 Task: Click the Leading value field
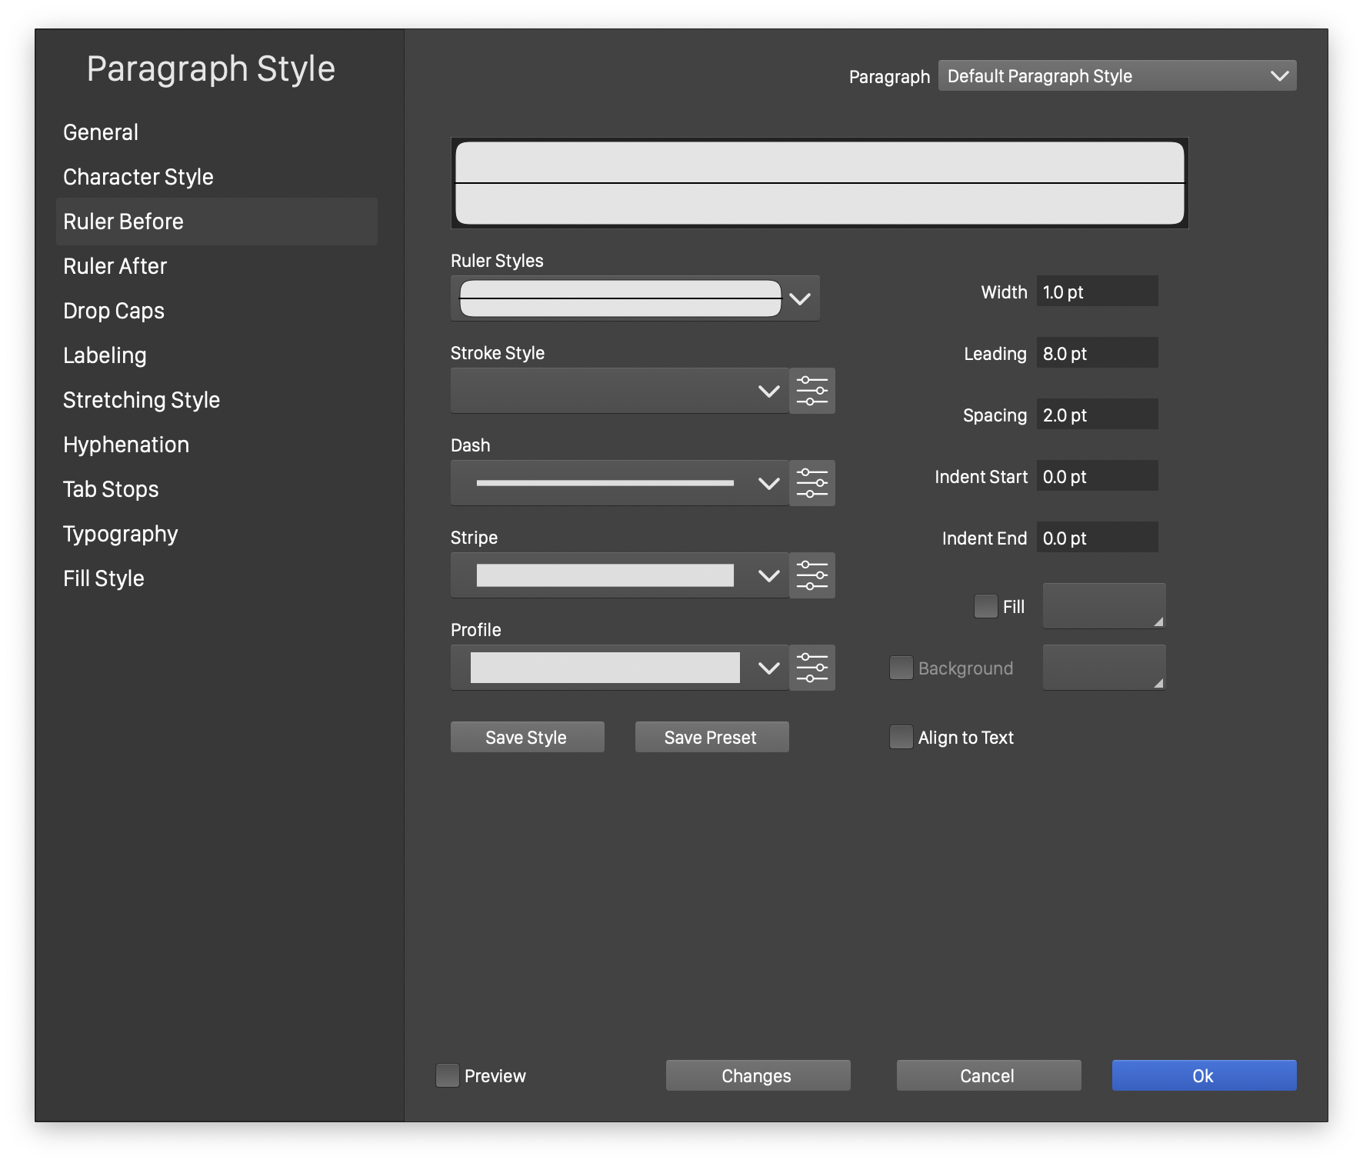(1096, 353)
